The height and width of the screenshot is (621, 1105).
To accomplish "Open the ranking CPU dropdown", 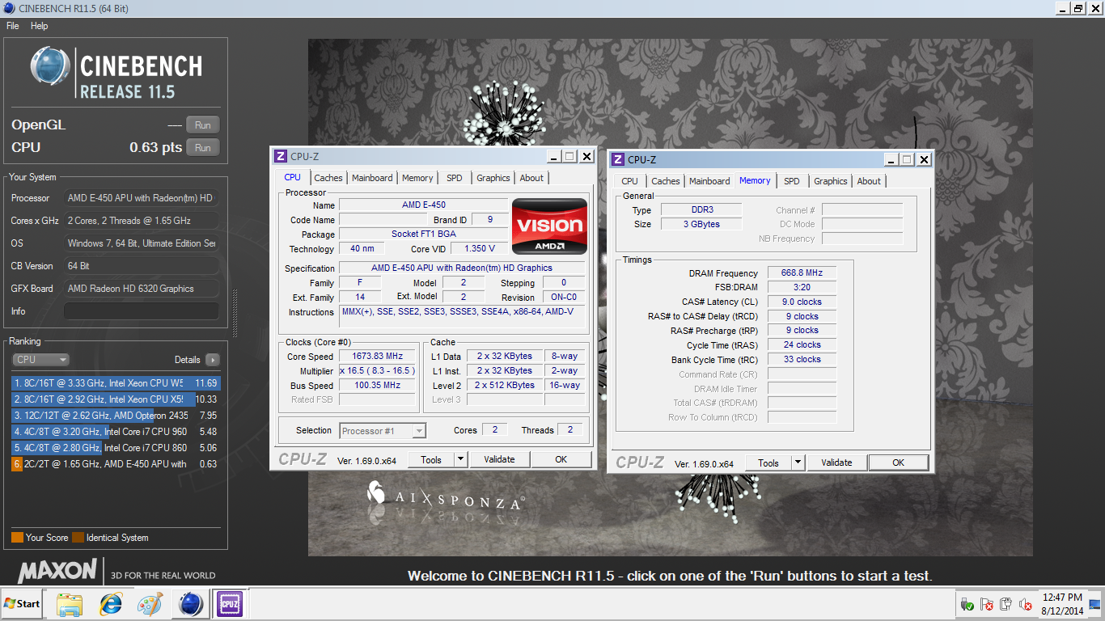I will [40, 360].
